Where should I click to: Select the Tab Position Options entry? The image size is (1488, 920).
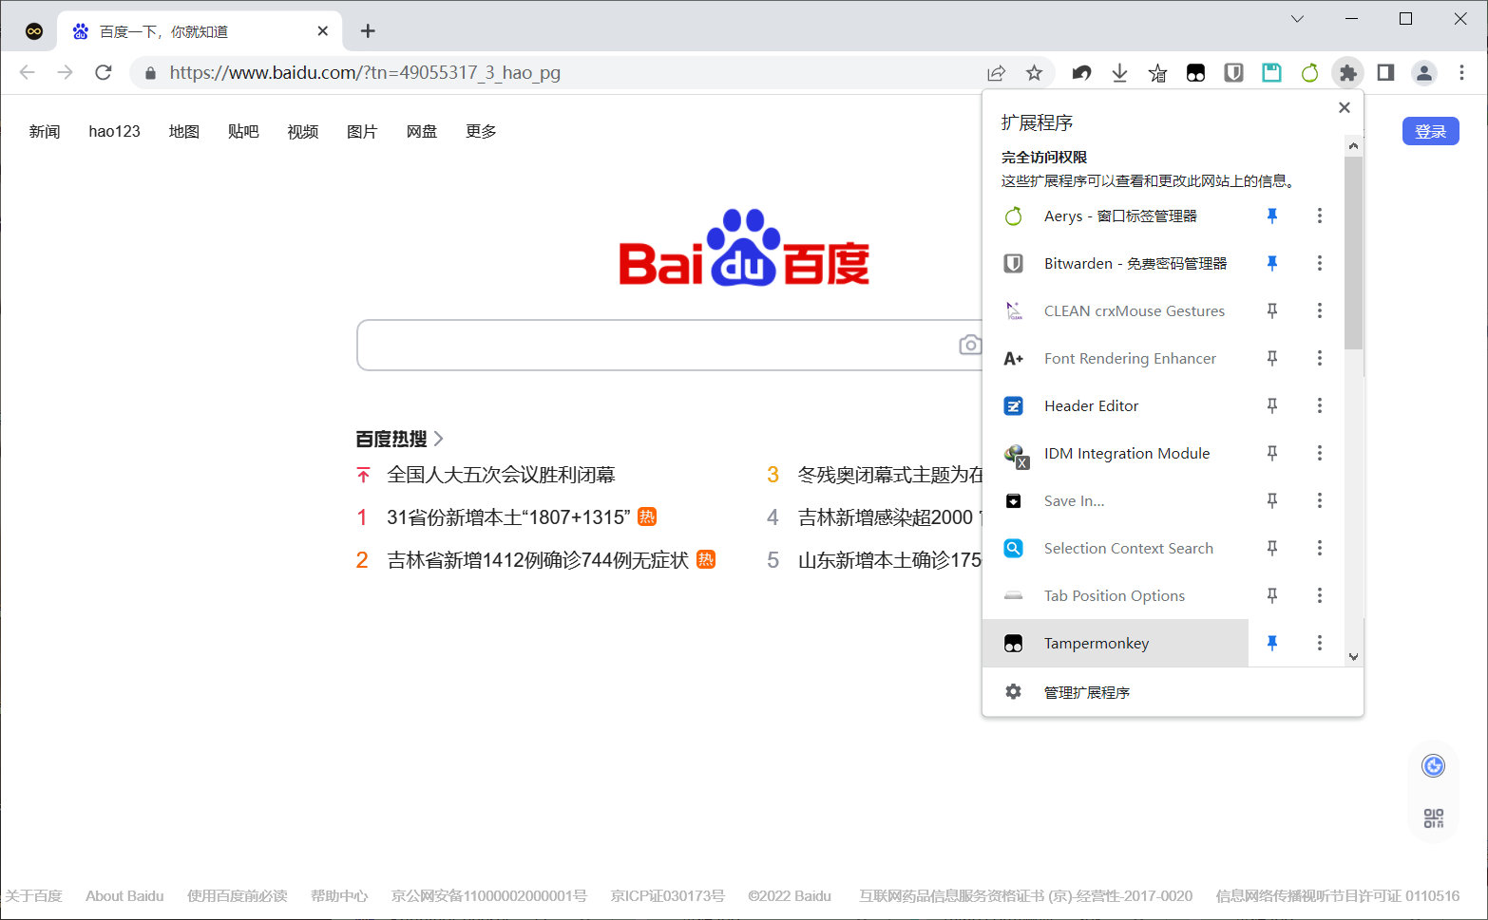point(1116,596)
